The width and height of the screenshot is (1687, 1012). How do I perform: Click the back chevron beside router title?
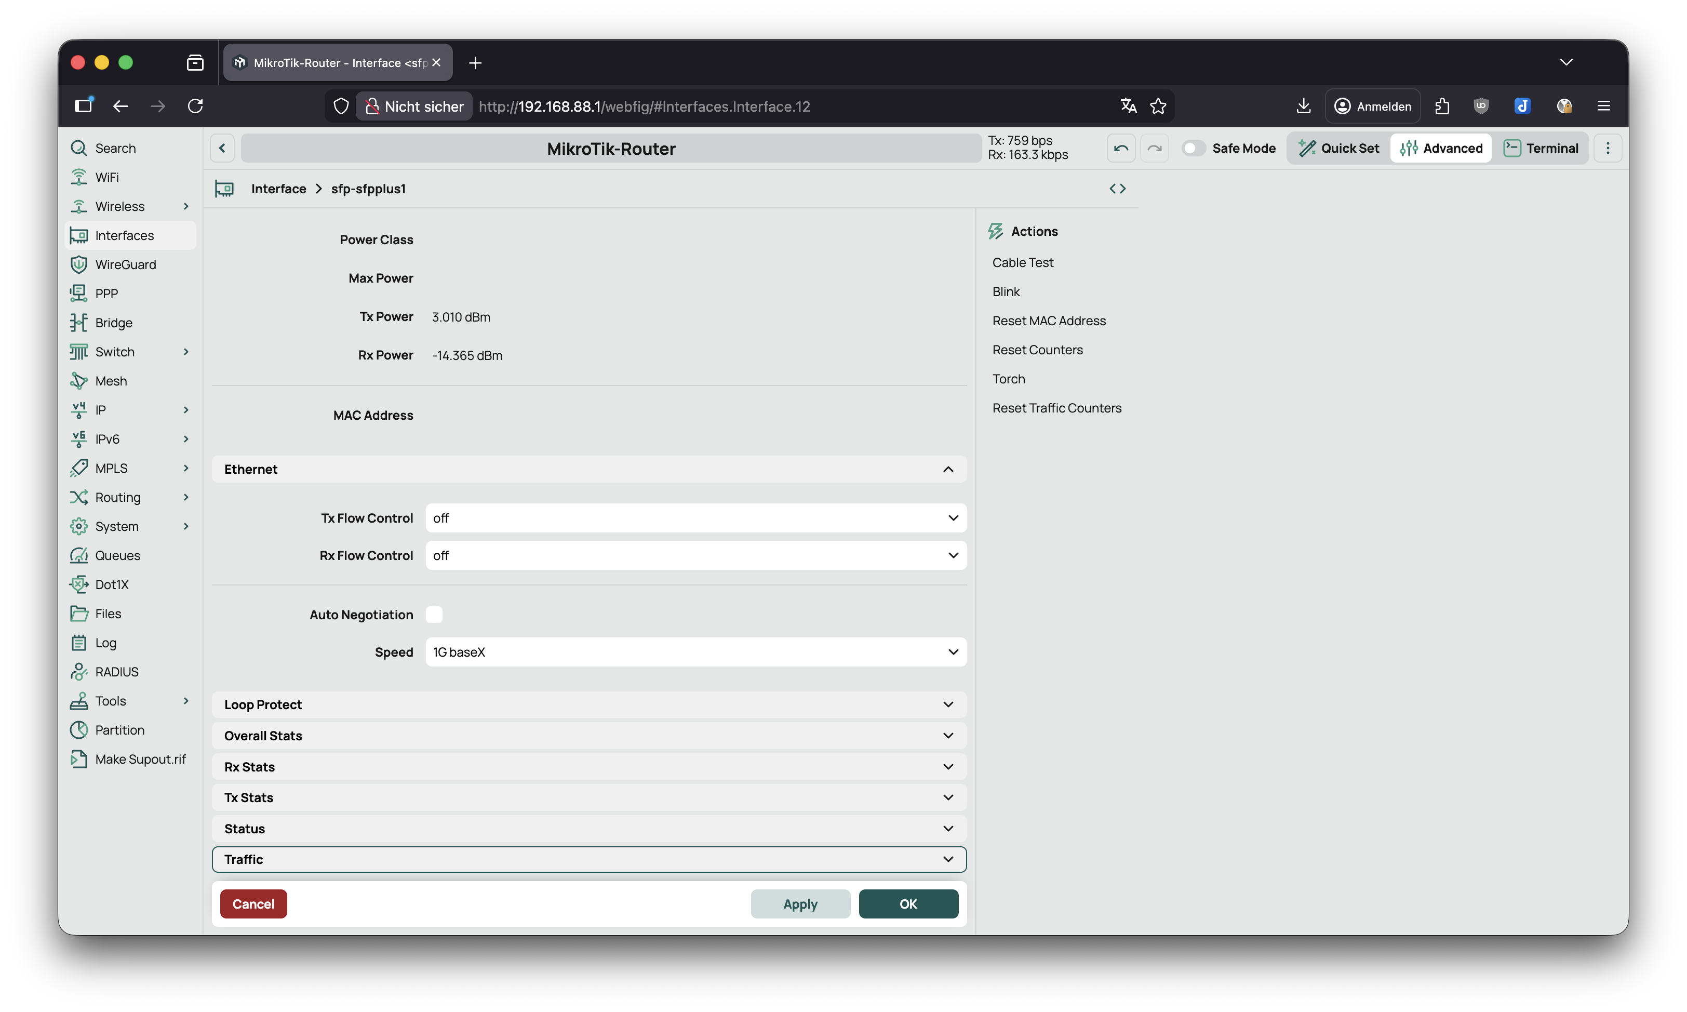pyautogui.click(x=222, y=148)
